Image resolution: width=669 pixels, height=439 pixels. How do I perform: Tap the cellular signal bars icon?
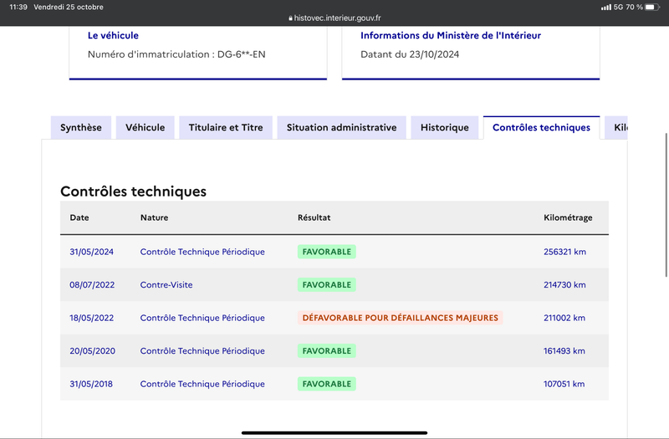(605, 8)
